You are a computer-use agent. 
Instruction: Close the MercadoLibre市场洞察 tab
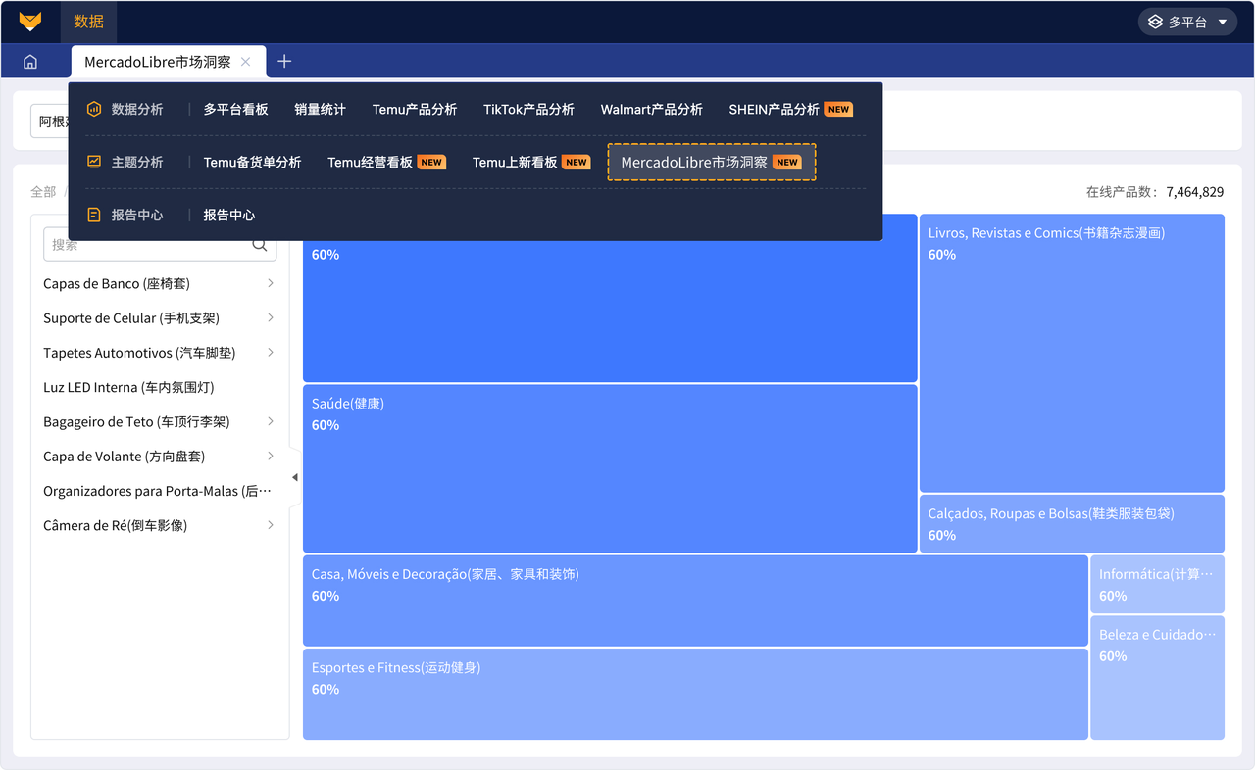point(246,62)
